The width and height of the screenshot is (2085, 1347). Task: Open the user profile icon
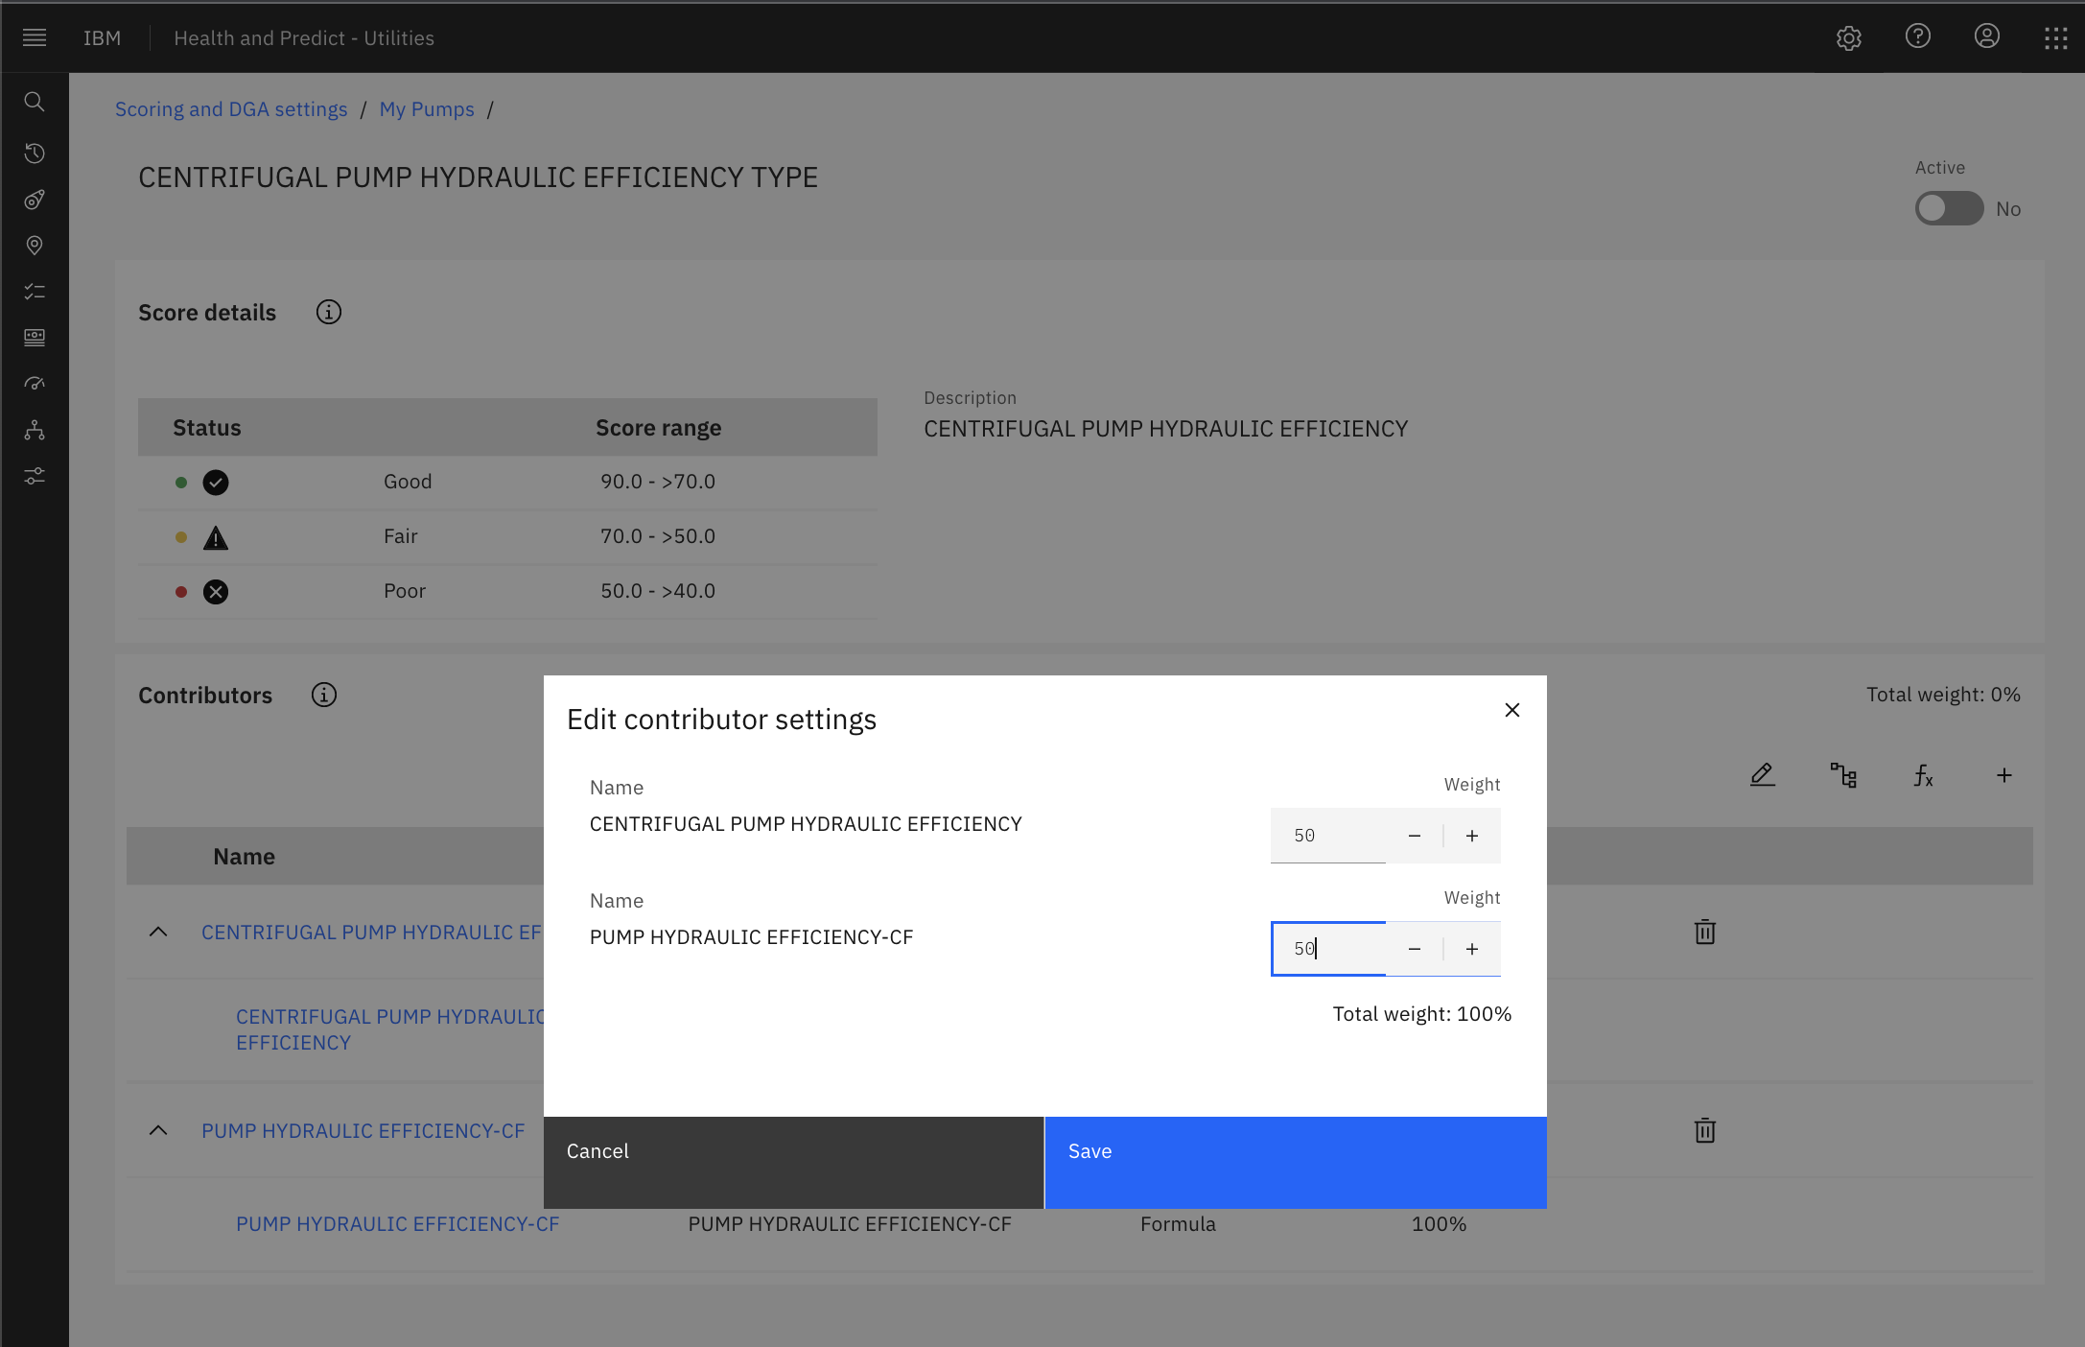1986,36
